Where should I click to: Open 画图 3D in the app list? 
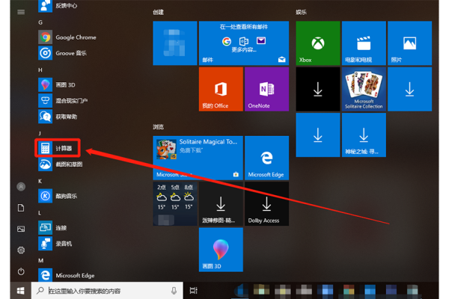point(57,84)
